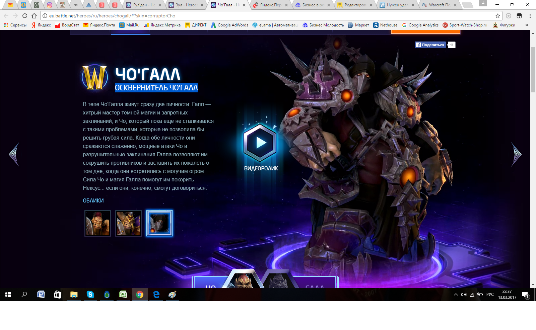536x330 pixels.
Task: Open the Chrome menu with three dots
Action: tap(530, 16)
